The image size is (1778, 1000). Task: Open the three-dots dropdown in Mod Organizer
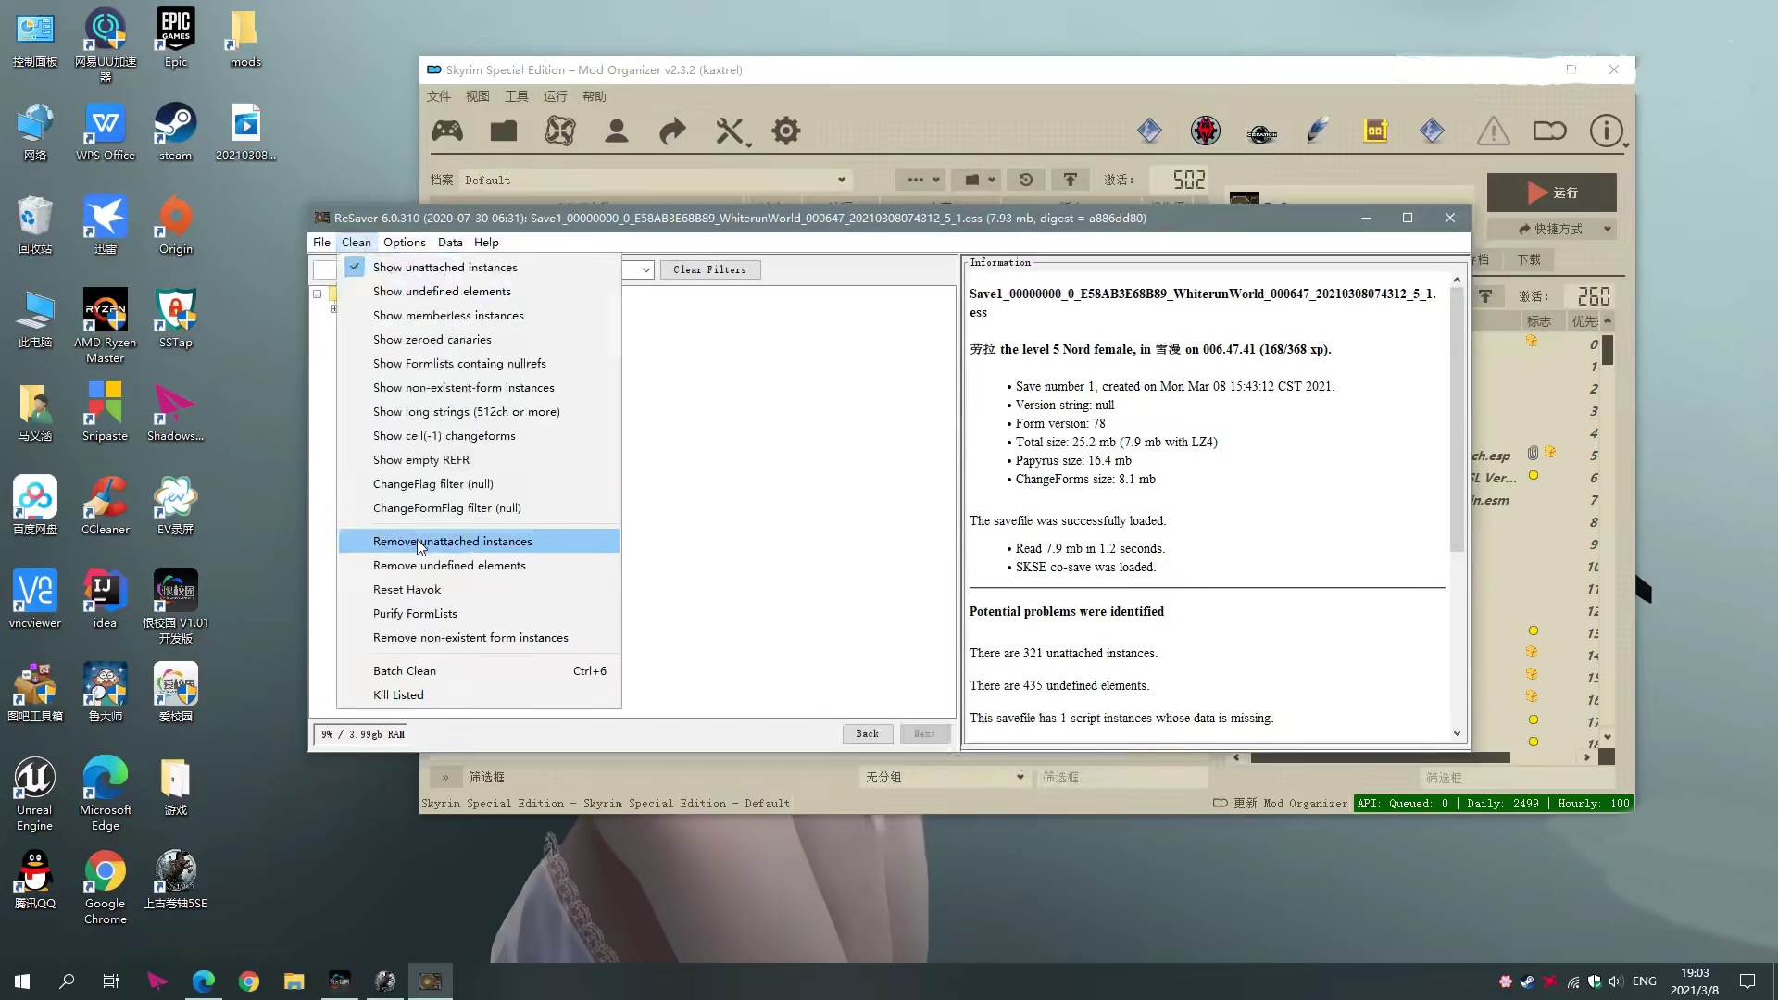point(920,180)
